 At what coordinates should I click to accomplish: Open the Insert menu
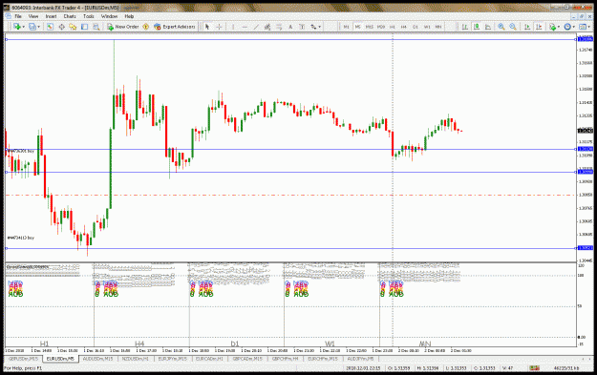click(51, 16)
